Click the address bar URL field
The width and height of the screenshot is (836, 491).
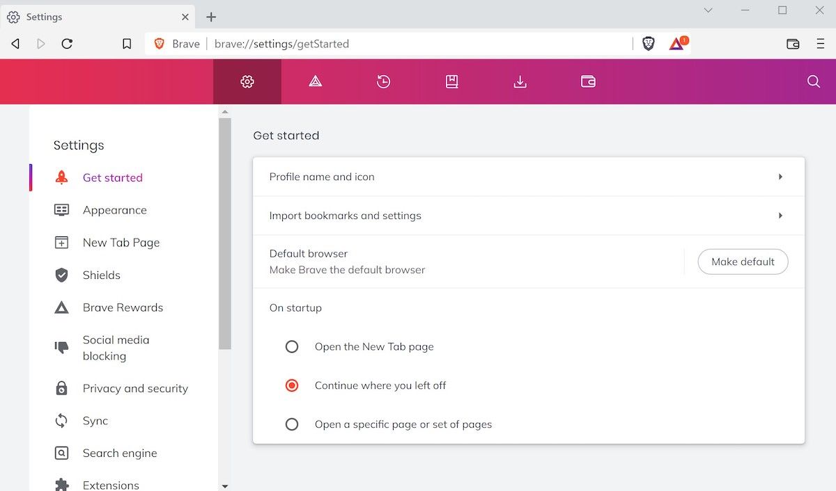pos(418,44)
